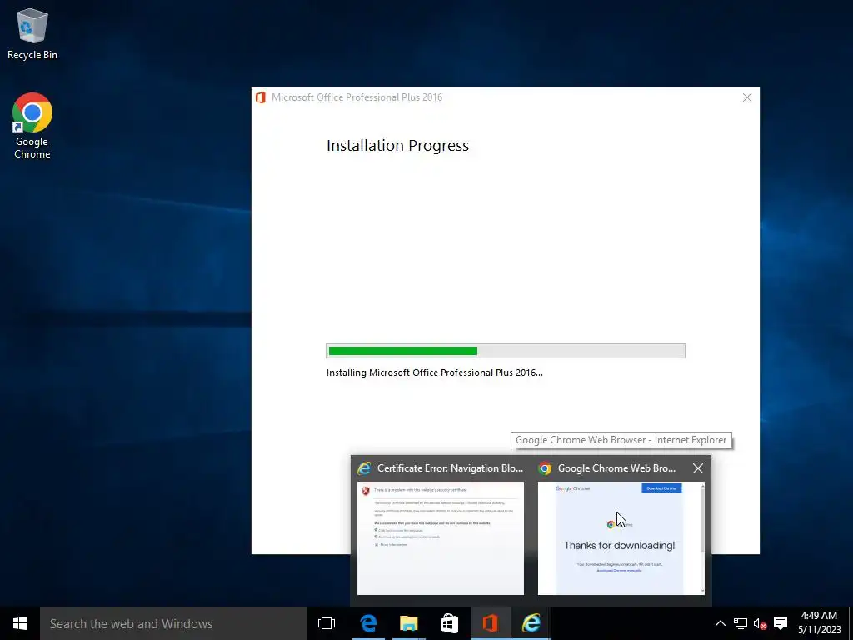The width and height of the screenshot is (853, 640).
Task: Open the Action Center notifications icon
Action: [781, 623]
